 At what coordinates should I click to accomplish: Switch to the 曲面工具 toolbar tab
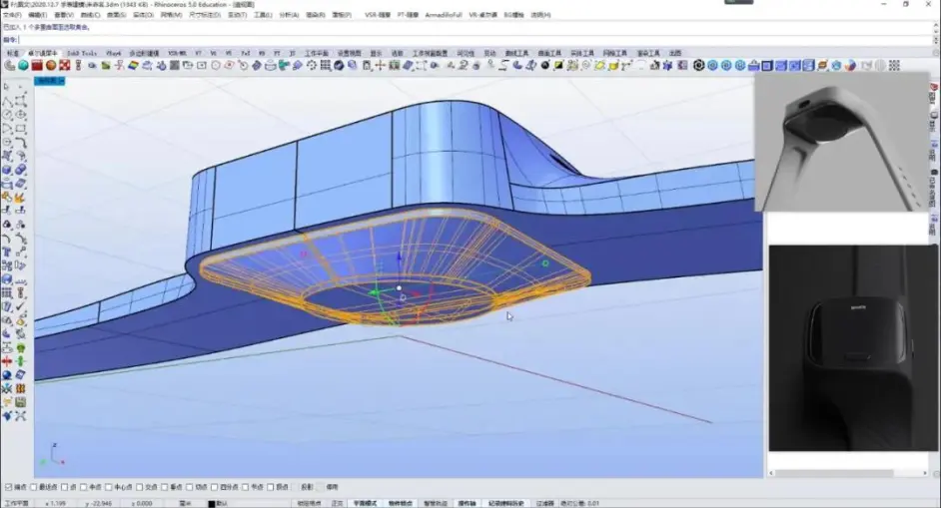pyautogui.click(x=549, y=53)
